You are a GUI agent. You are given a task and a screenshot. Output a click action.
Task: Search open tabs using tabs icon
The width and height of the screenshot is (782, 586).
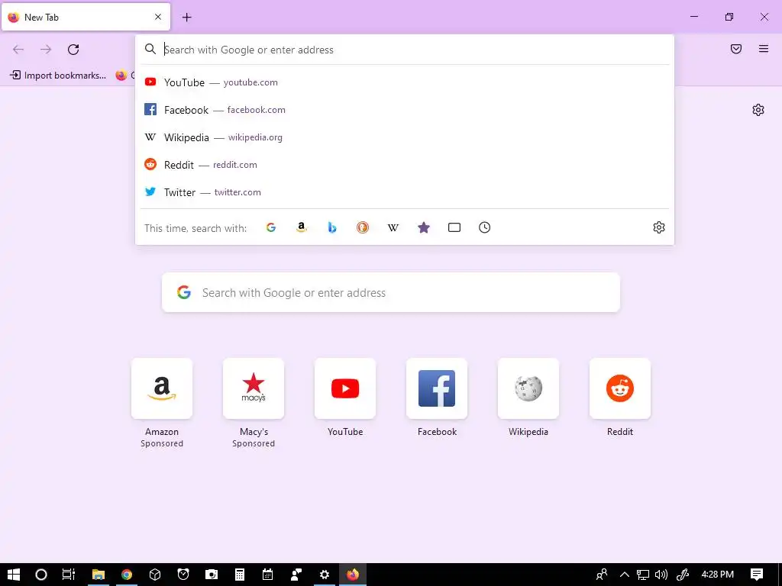(454, 227)
